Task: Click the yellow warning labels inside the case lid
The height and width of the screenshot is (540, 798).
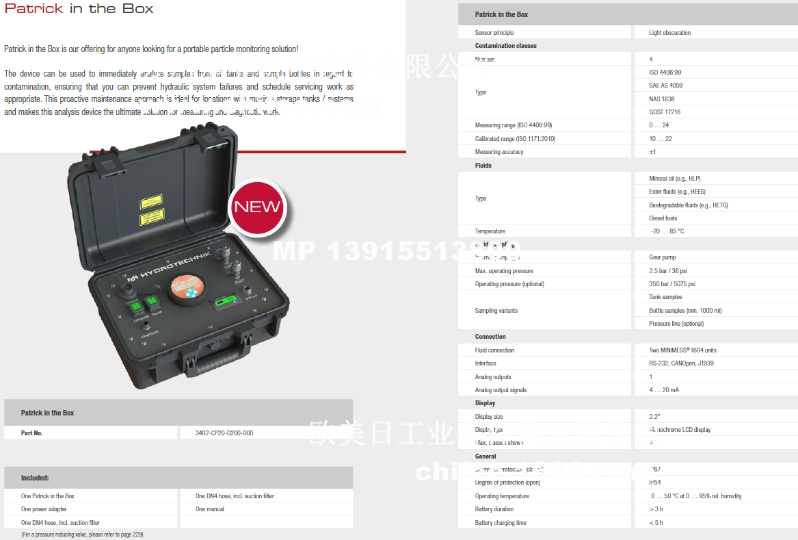Action: click(x=151, y=209)
